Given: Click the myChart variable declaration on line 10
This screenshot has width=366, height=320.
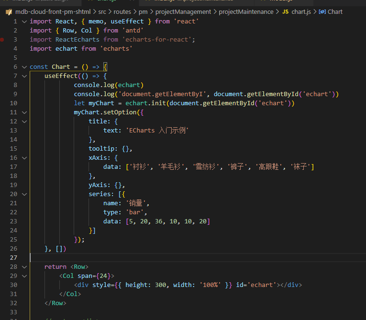Looking at the screenshot, I should point(101,103).
